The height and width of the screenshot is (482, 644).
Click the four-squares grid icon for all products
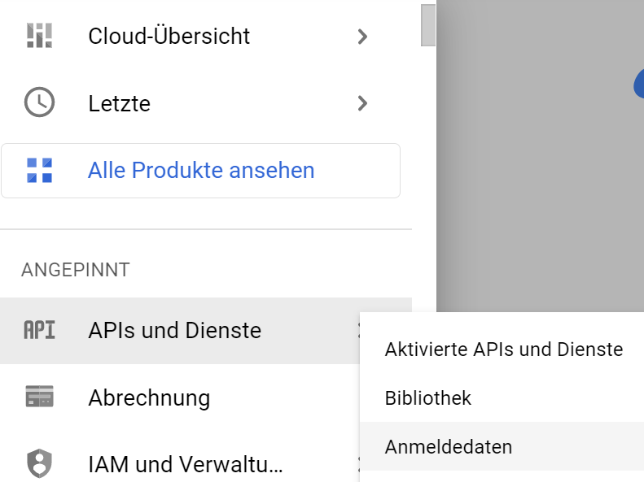[39, 171]
